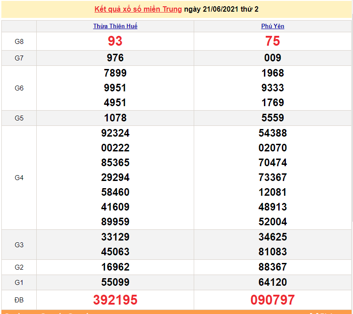353x314 pixels.
Task: Select the G8 row label
Action: [19, 41]
